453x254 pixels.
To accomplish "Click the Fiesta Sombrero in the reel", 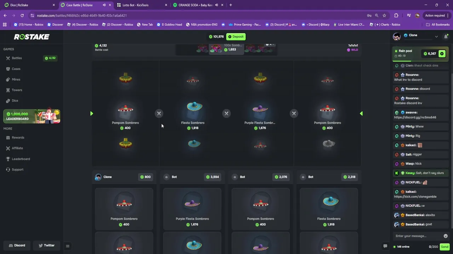I will coord(194,106).
